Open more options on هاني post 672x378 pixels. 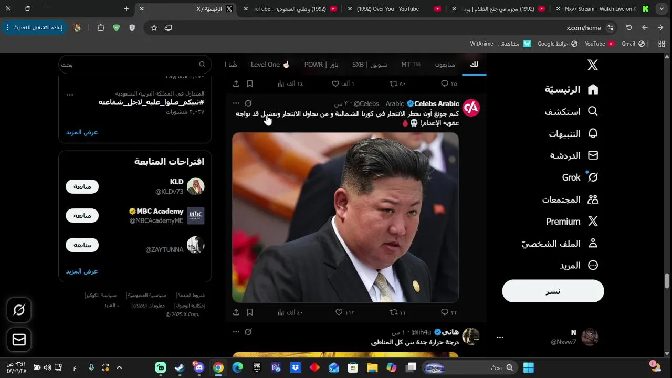coord(236,332)
